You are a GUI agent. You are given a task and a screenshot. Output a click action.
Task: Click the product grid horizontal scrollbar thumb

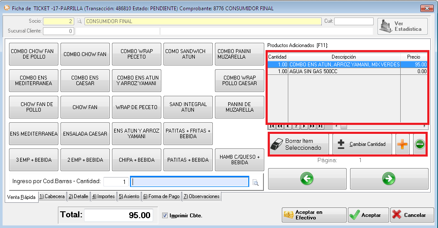click(344, 127)
